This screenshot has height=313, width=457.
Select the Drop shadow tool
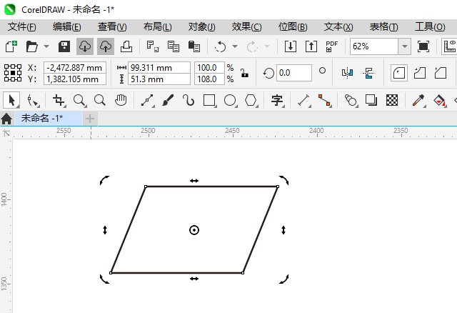pyautogui.click(x=371, y=100)
